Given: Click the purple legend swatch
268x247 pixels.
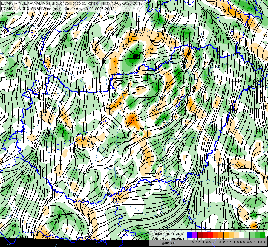Looking at the screenshot, I should point(195,235).
